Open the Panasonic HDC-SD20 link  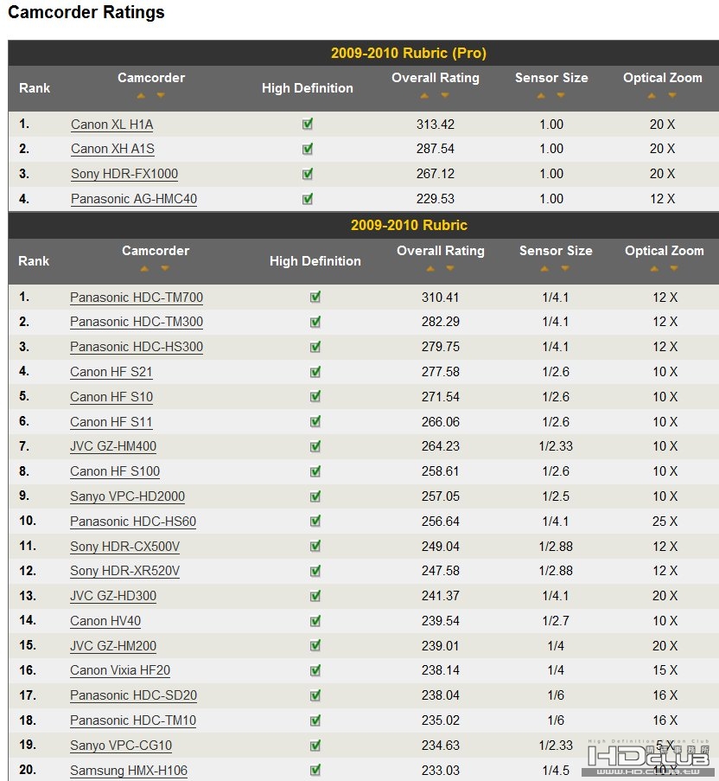coord(133,695)
